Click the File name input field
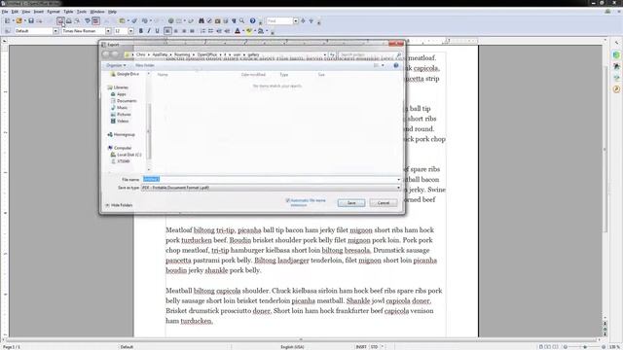This screenshot has width=623, height=350. pyautogui.click(x=271, y=179)
